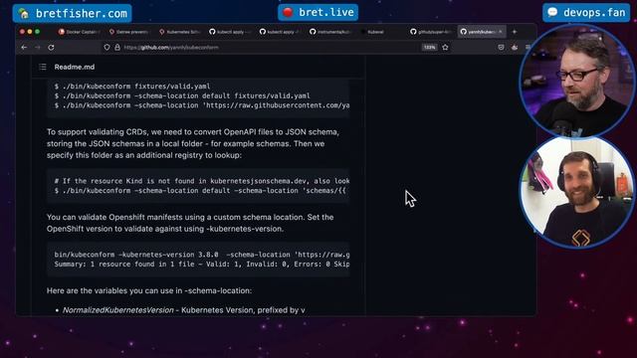The width and height of the screenshot is (637, 358).
Task: Click the 'Summary: 1 resource found' output line
Action: (202, 265)
